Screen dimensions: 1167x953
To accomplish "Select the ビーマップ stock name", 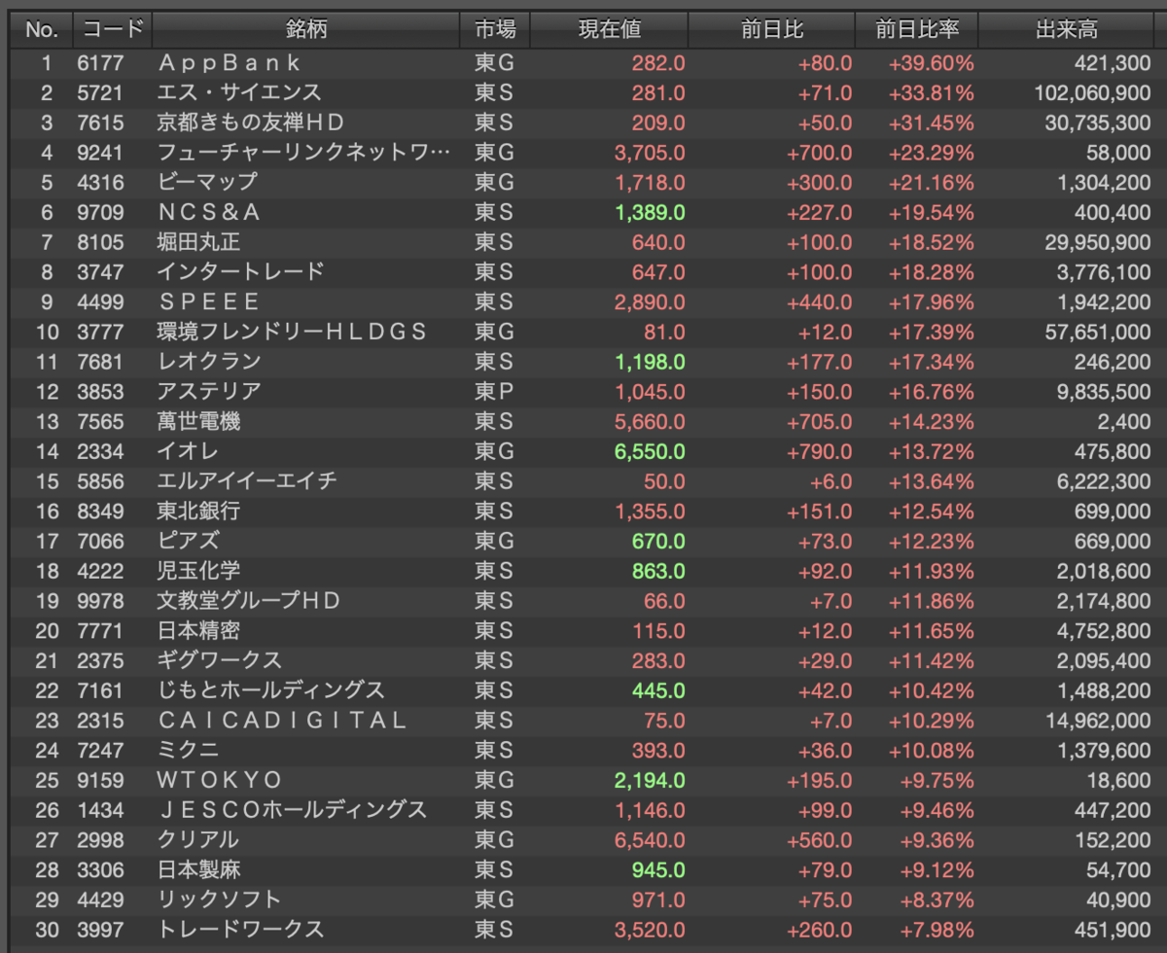I will click(207, 183).
